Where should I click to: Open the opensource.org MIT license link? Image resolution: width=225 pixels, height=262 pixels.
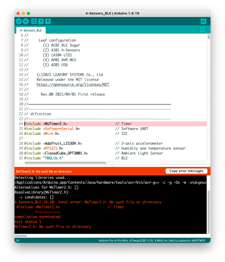(73, 84)
